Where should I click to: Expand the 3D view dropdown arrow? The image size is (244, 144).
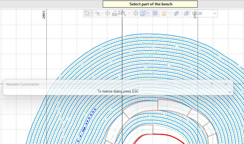[148, 13]
